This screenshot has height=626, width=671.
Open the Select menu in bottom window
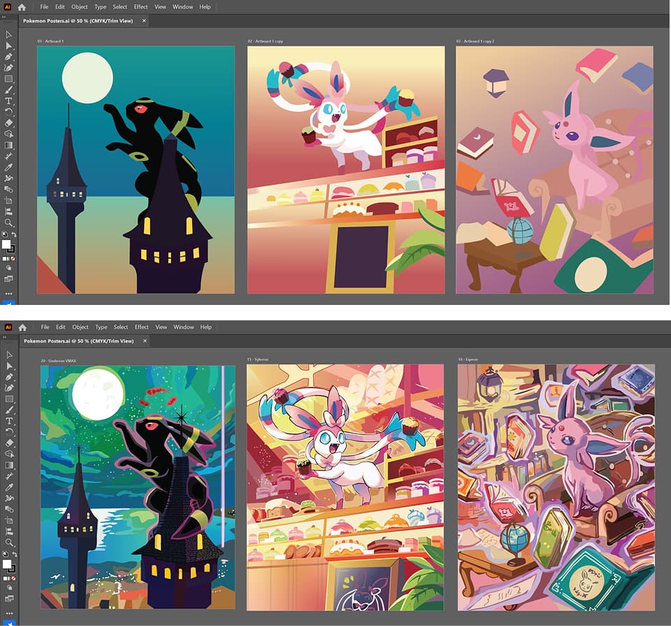pos(121,327)
